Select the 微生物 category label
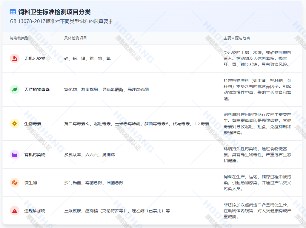306x228 pixels. (31, 183)
